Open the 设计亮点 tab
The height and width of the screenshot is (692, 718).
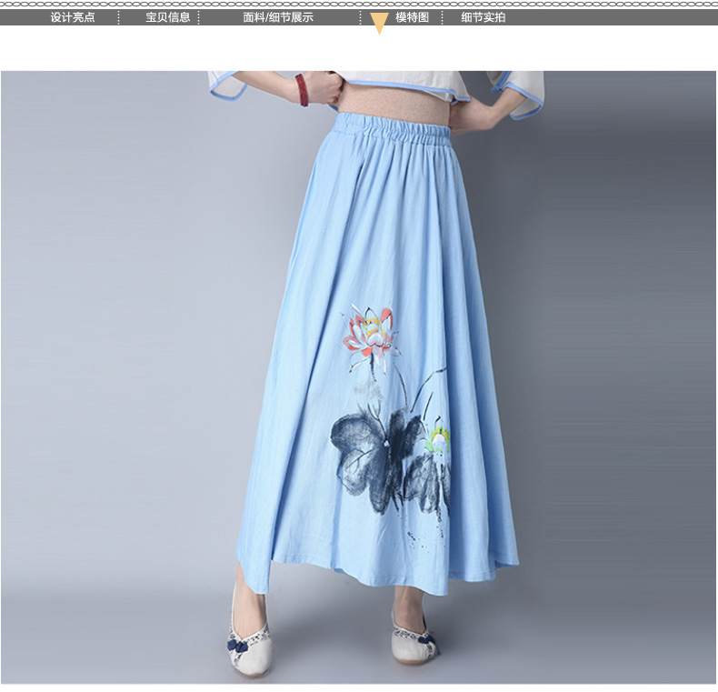(x=73, y=17)
